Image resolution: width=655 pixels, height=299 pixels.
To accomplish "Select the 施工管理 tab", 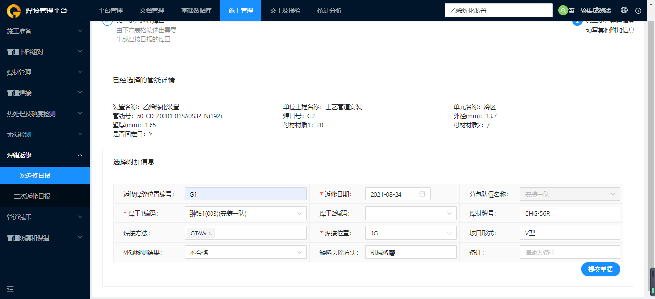I will [x=241, y=11].
